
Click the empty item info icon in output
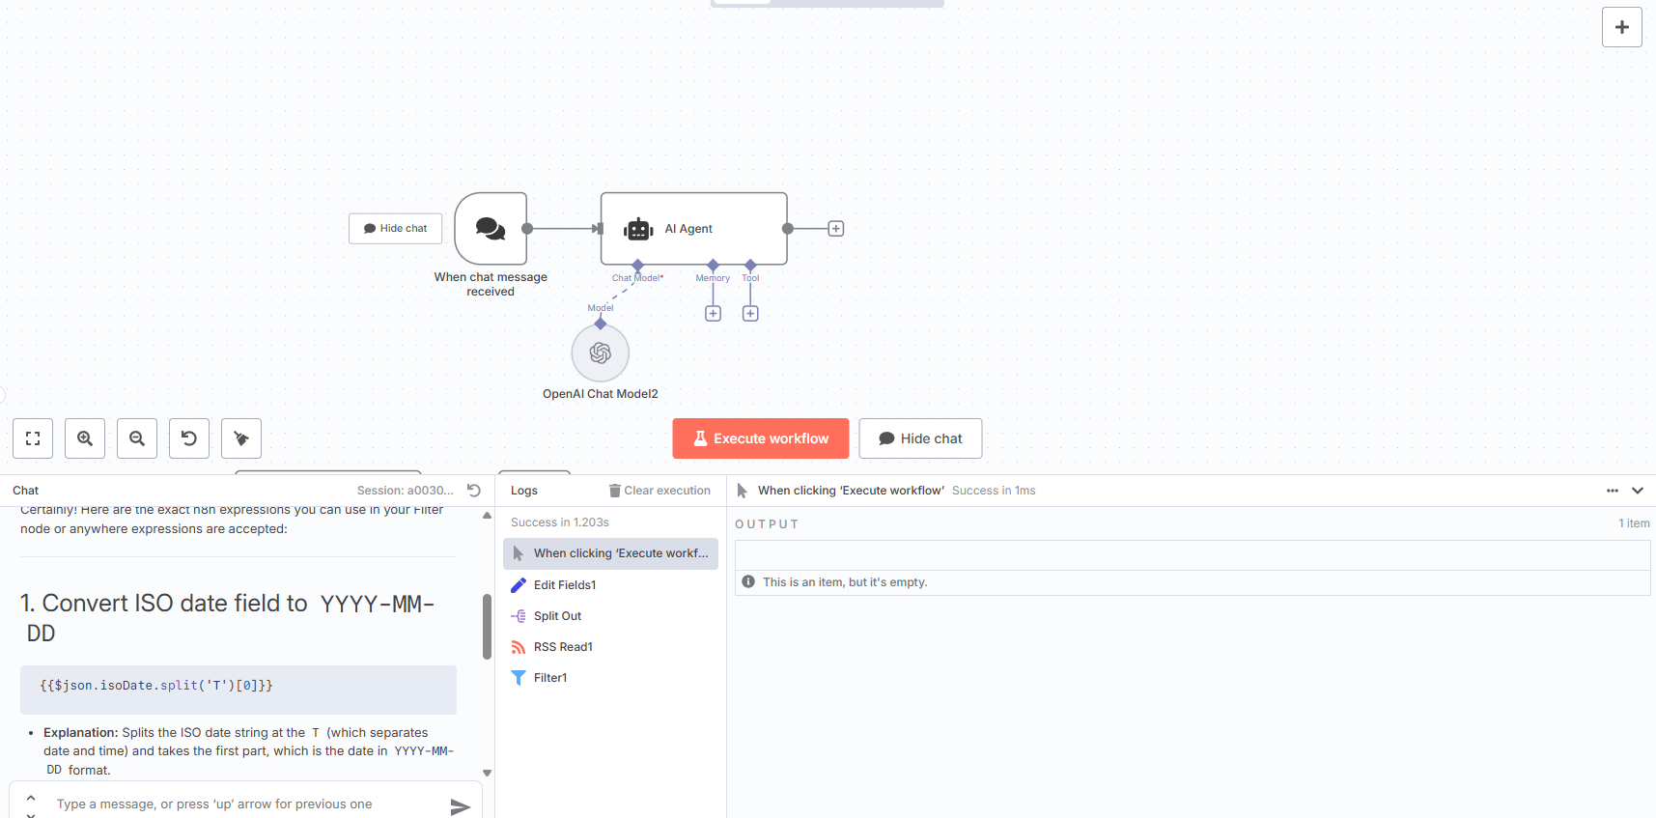tap(748, 581)
